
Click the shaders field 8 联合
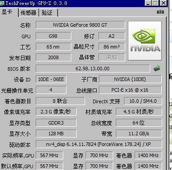pyautogui.click(x=60, y=101)
